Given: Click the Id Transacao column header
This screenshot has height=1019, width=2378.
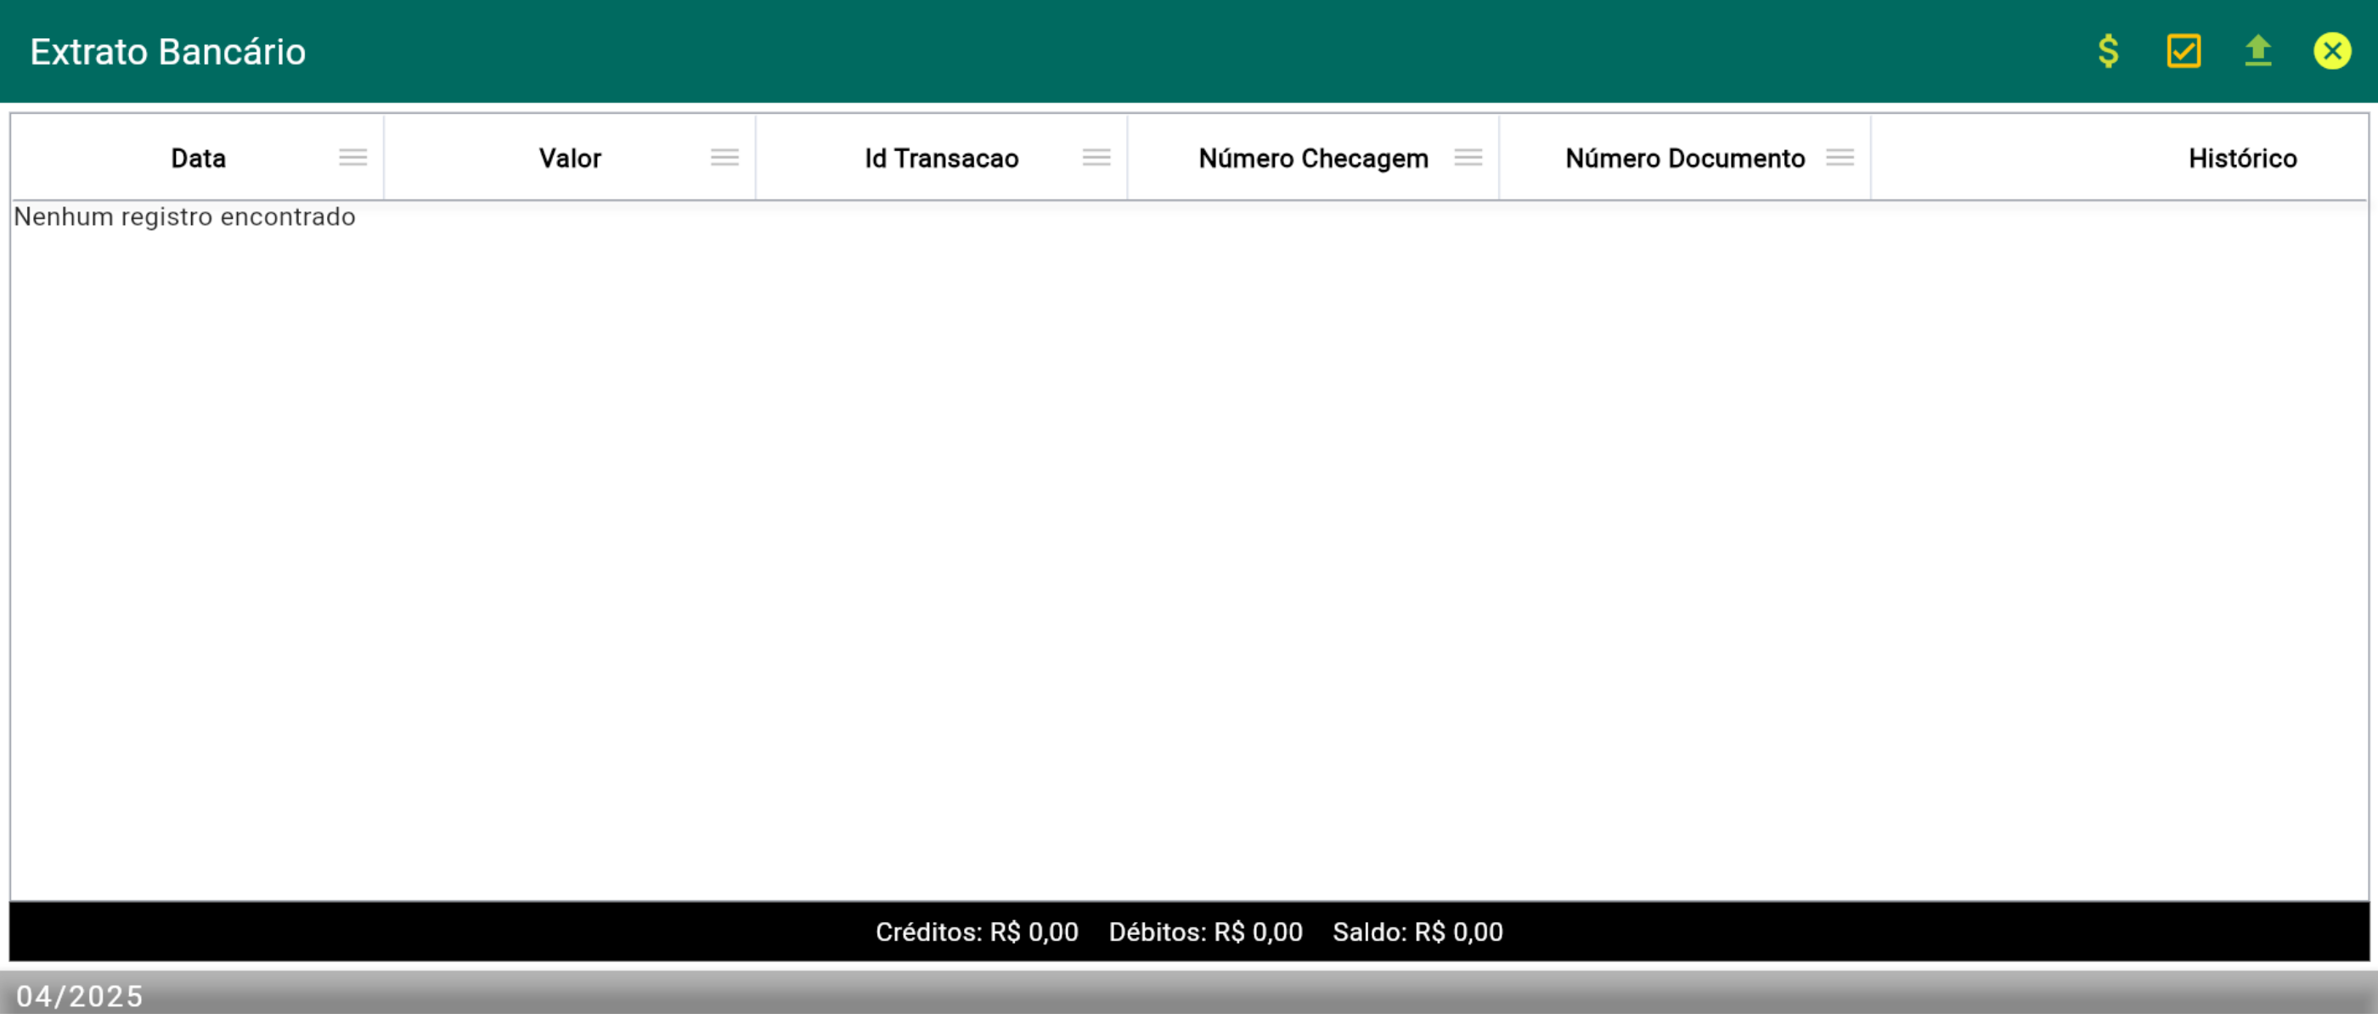Looking at the screenshot, I should click(942, 159).
